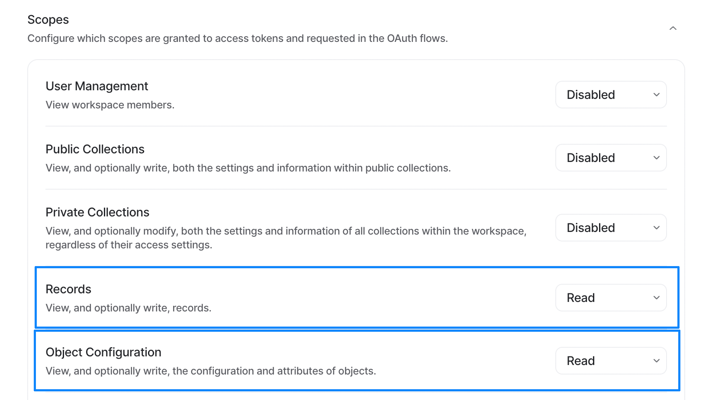Open the Object Configuration scope dropdown
712x400 pixels.
pos(611,361)
